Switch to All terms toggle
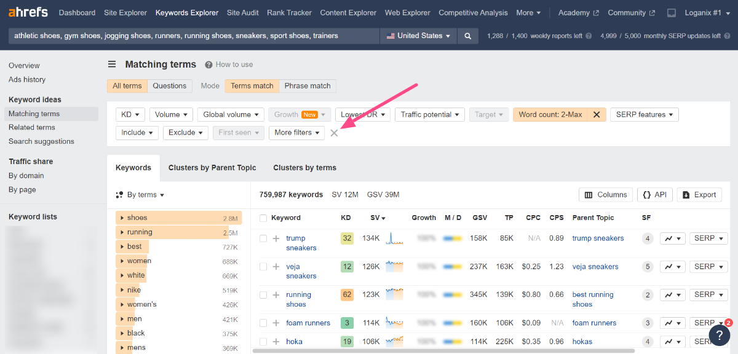 (x=127, y=86)
